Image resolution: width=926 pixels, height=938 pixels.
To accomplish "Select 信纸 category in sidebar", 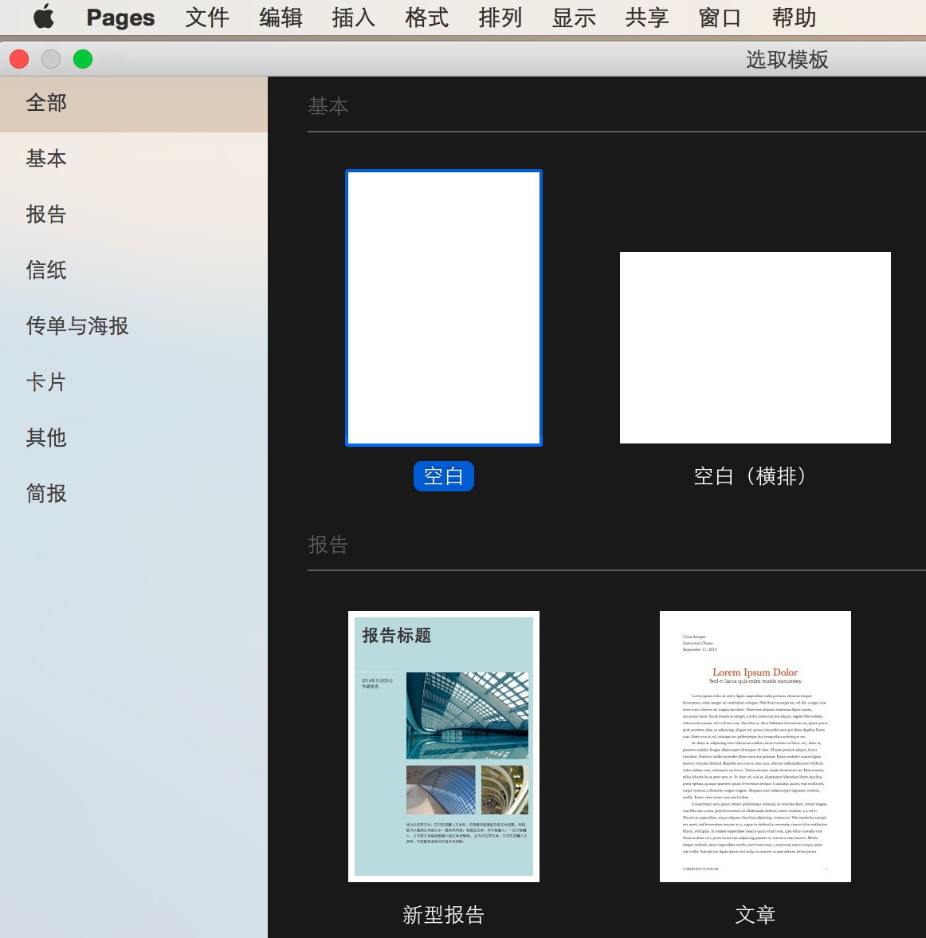I will point(46,270).
